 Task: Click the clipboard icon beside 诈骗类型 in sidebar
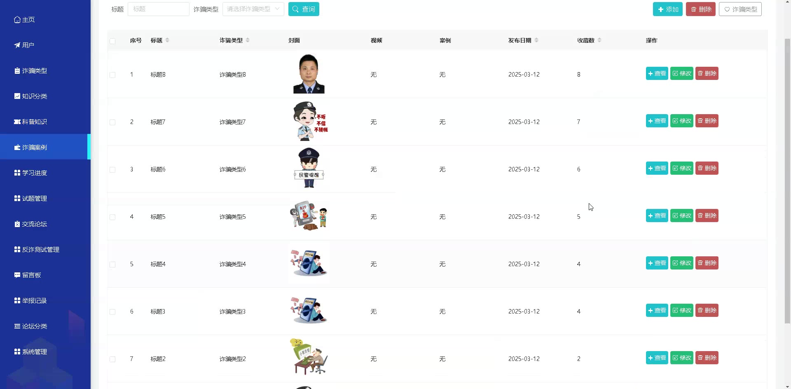17,71
